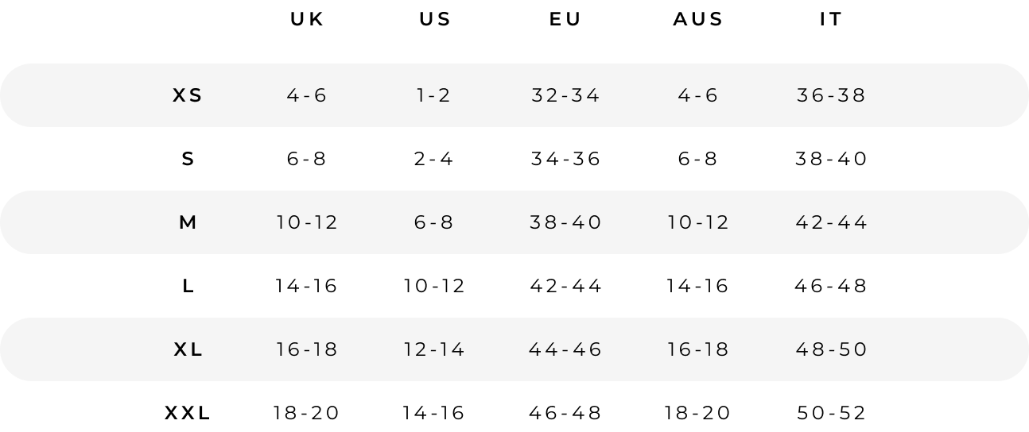Select the EU column header
The image size is (1029, 432).
coord(565,20)
